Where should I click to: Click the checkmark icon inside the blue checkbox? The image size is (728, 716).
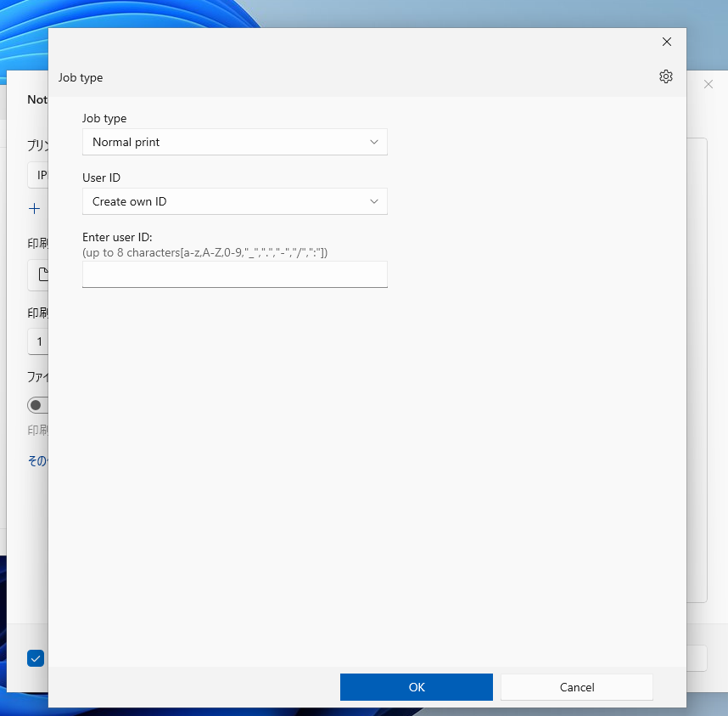pos(36,657)
